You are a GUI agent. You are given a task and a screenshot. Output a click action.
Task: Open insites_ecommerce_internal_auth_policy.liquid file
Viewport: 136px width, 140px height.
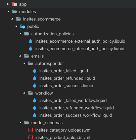click(80, 49)
